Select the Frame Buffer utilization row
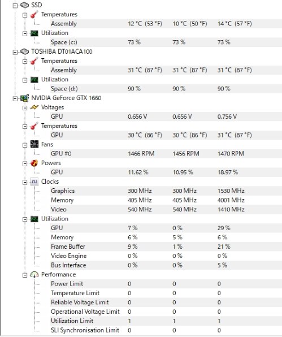 pos(166,247)
